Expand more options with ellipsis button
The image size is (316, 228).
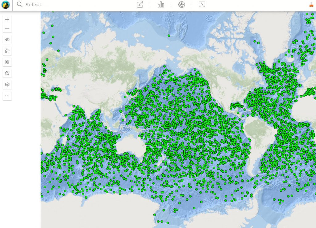(x=7, y=96)
